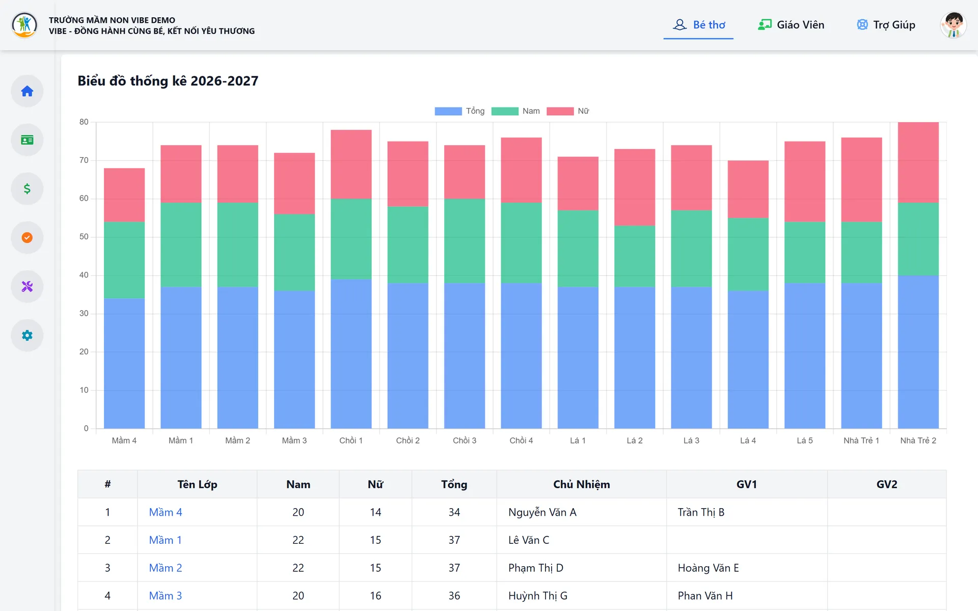Screen dimensions: 978x611
Task: Click the school logo icon
Action: [x=24, y=25]
